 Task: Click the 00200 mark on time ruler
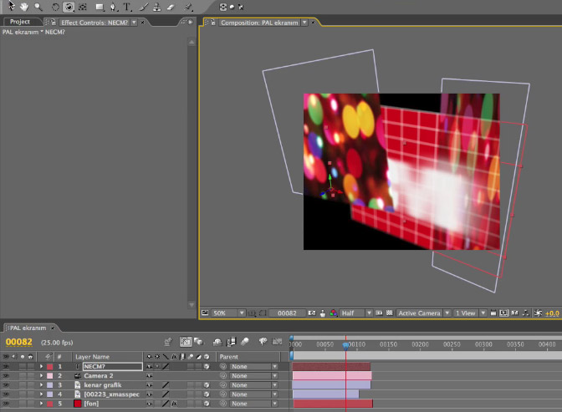pyautogui.click(x=420, y=344)
